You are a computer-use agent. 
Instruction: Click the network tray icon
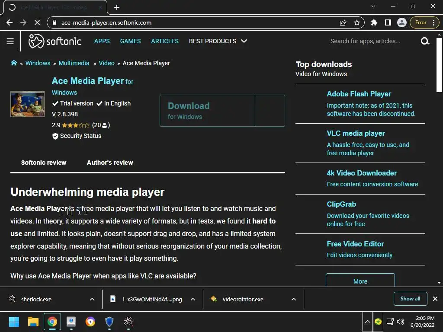390,322
